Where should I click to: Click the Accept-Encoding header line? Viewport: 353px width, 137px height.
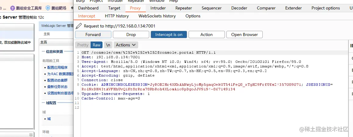tap(118, 75)
